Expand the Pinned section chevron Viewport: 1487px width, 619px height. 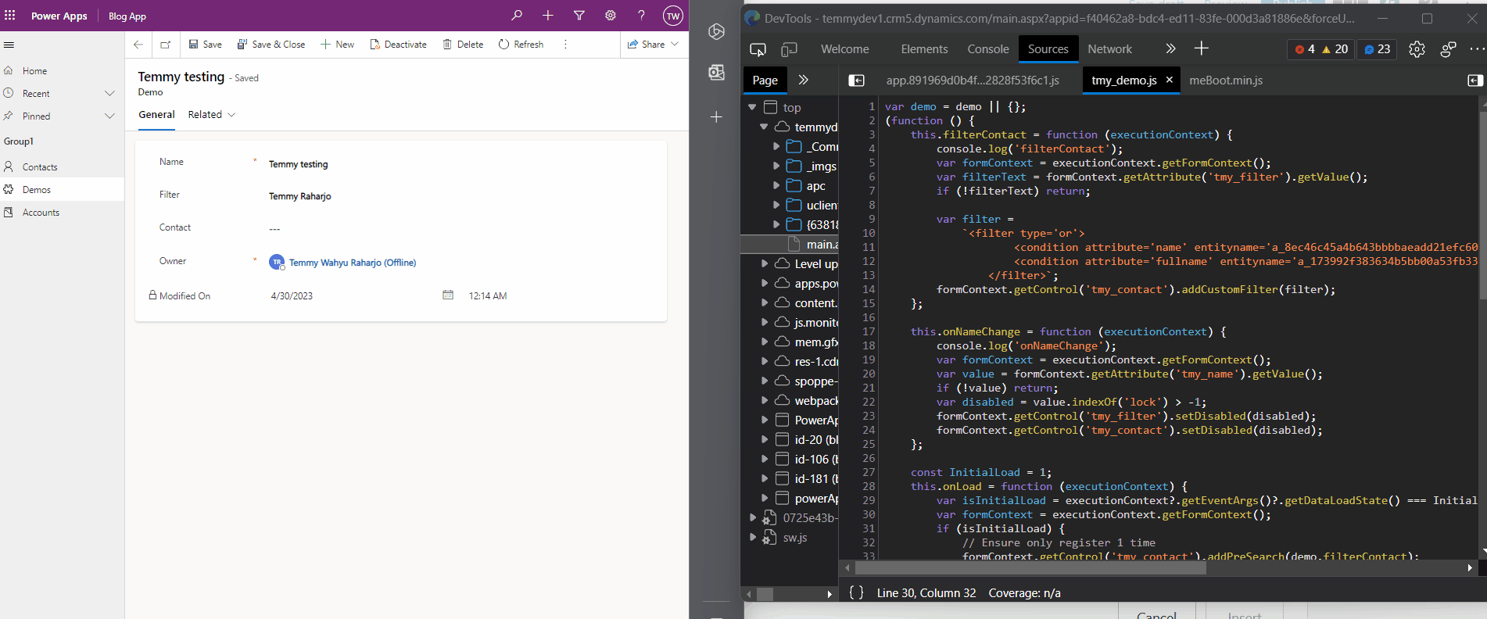(x=109, y=116)
